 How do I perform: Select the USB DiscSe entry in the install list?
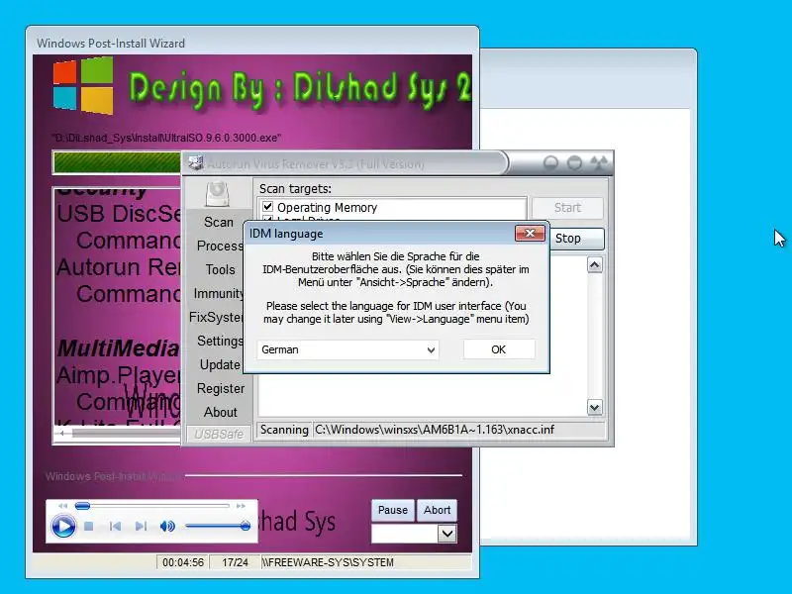click(x=119, y=214)
